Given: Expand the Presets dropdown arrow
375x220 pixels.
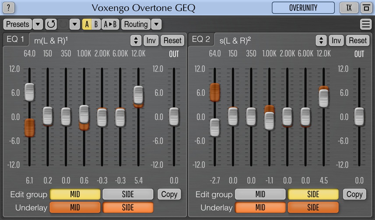Looking at the screenshot, I should [x=38, y=24].
